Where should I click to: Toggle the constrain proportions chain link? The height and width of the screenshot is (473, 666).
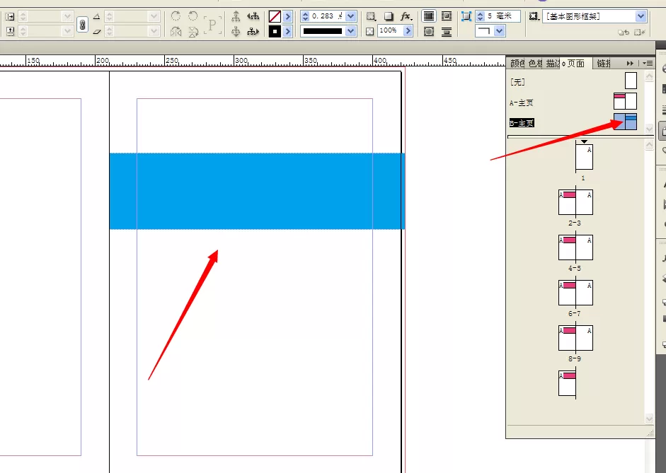[x=82, y=24]
